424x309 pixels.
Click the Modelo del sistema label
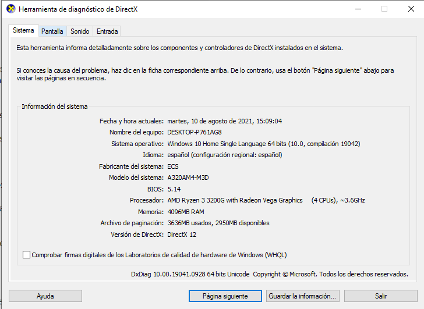coord(136,177)
